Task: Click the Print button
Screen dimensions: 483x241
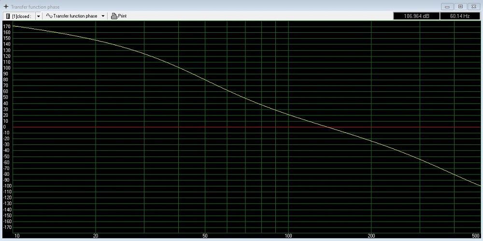Action: point(119,16)
